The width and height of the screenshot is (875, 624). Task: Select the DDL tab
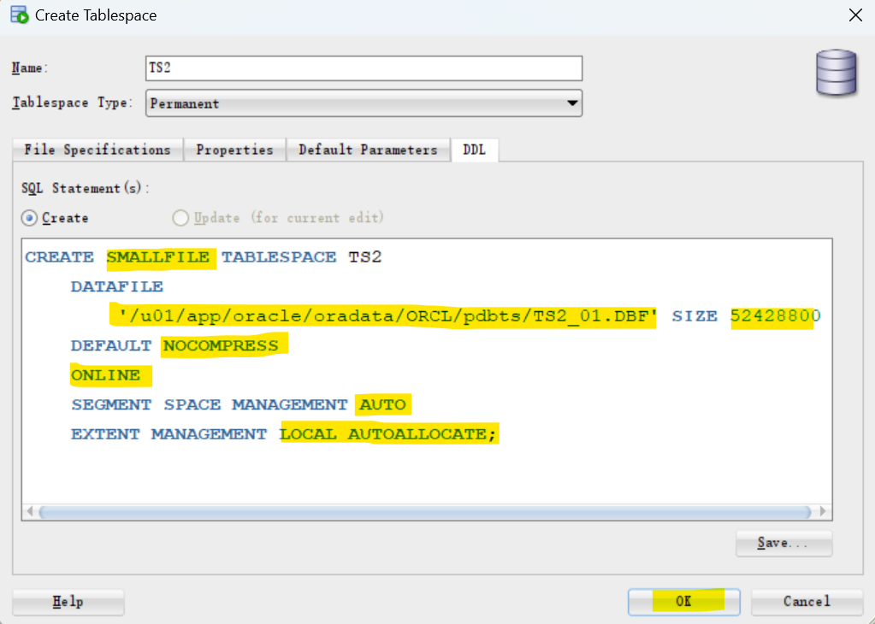coord(475,150)
